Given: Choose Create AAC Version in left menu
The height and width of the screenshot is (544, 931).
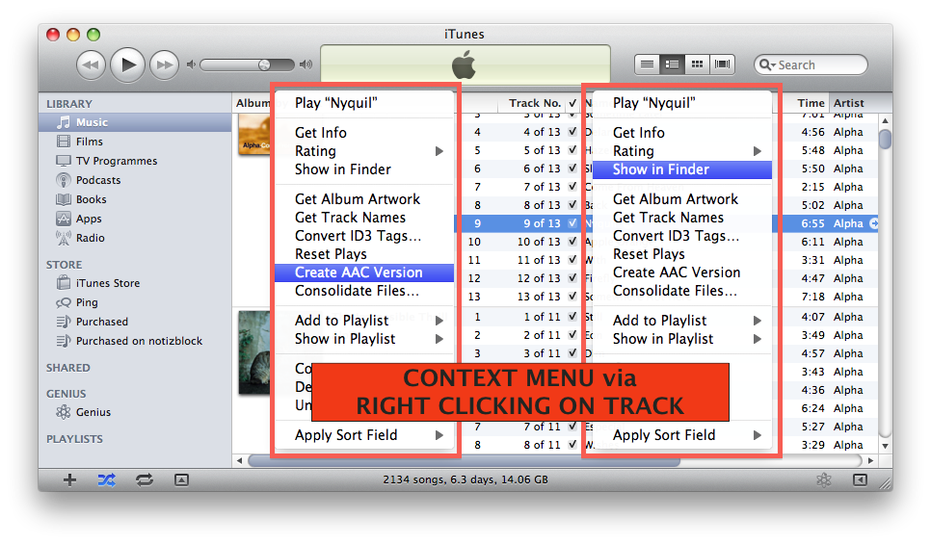Looking at the screenshot, I should 364,272.
